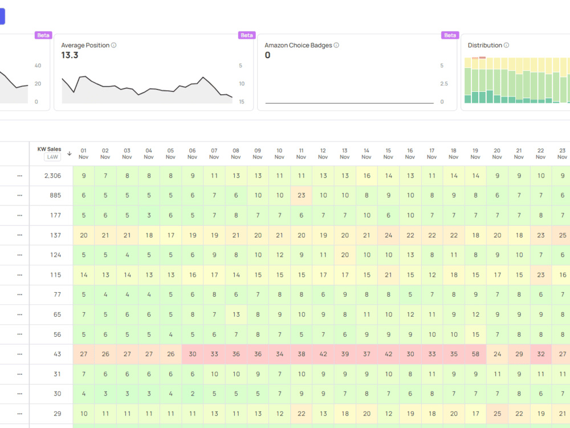Open the three-dot menu for row 137
This screenshot has width=570, height=428.
[x=19, y=235]
